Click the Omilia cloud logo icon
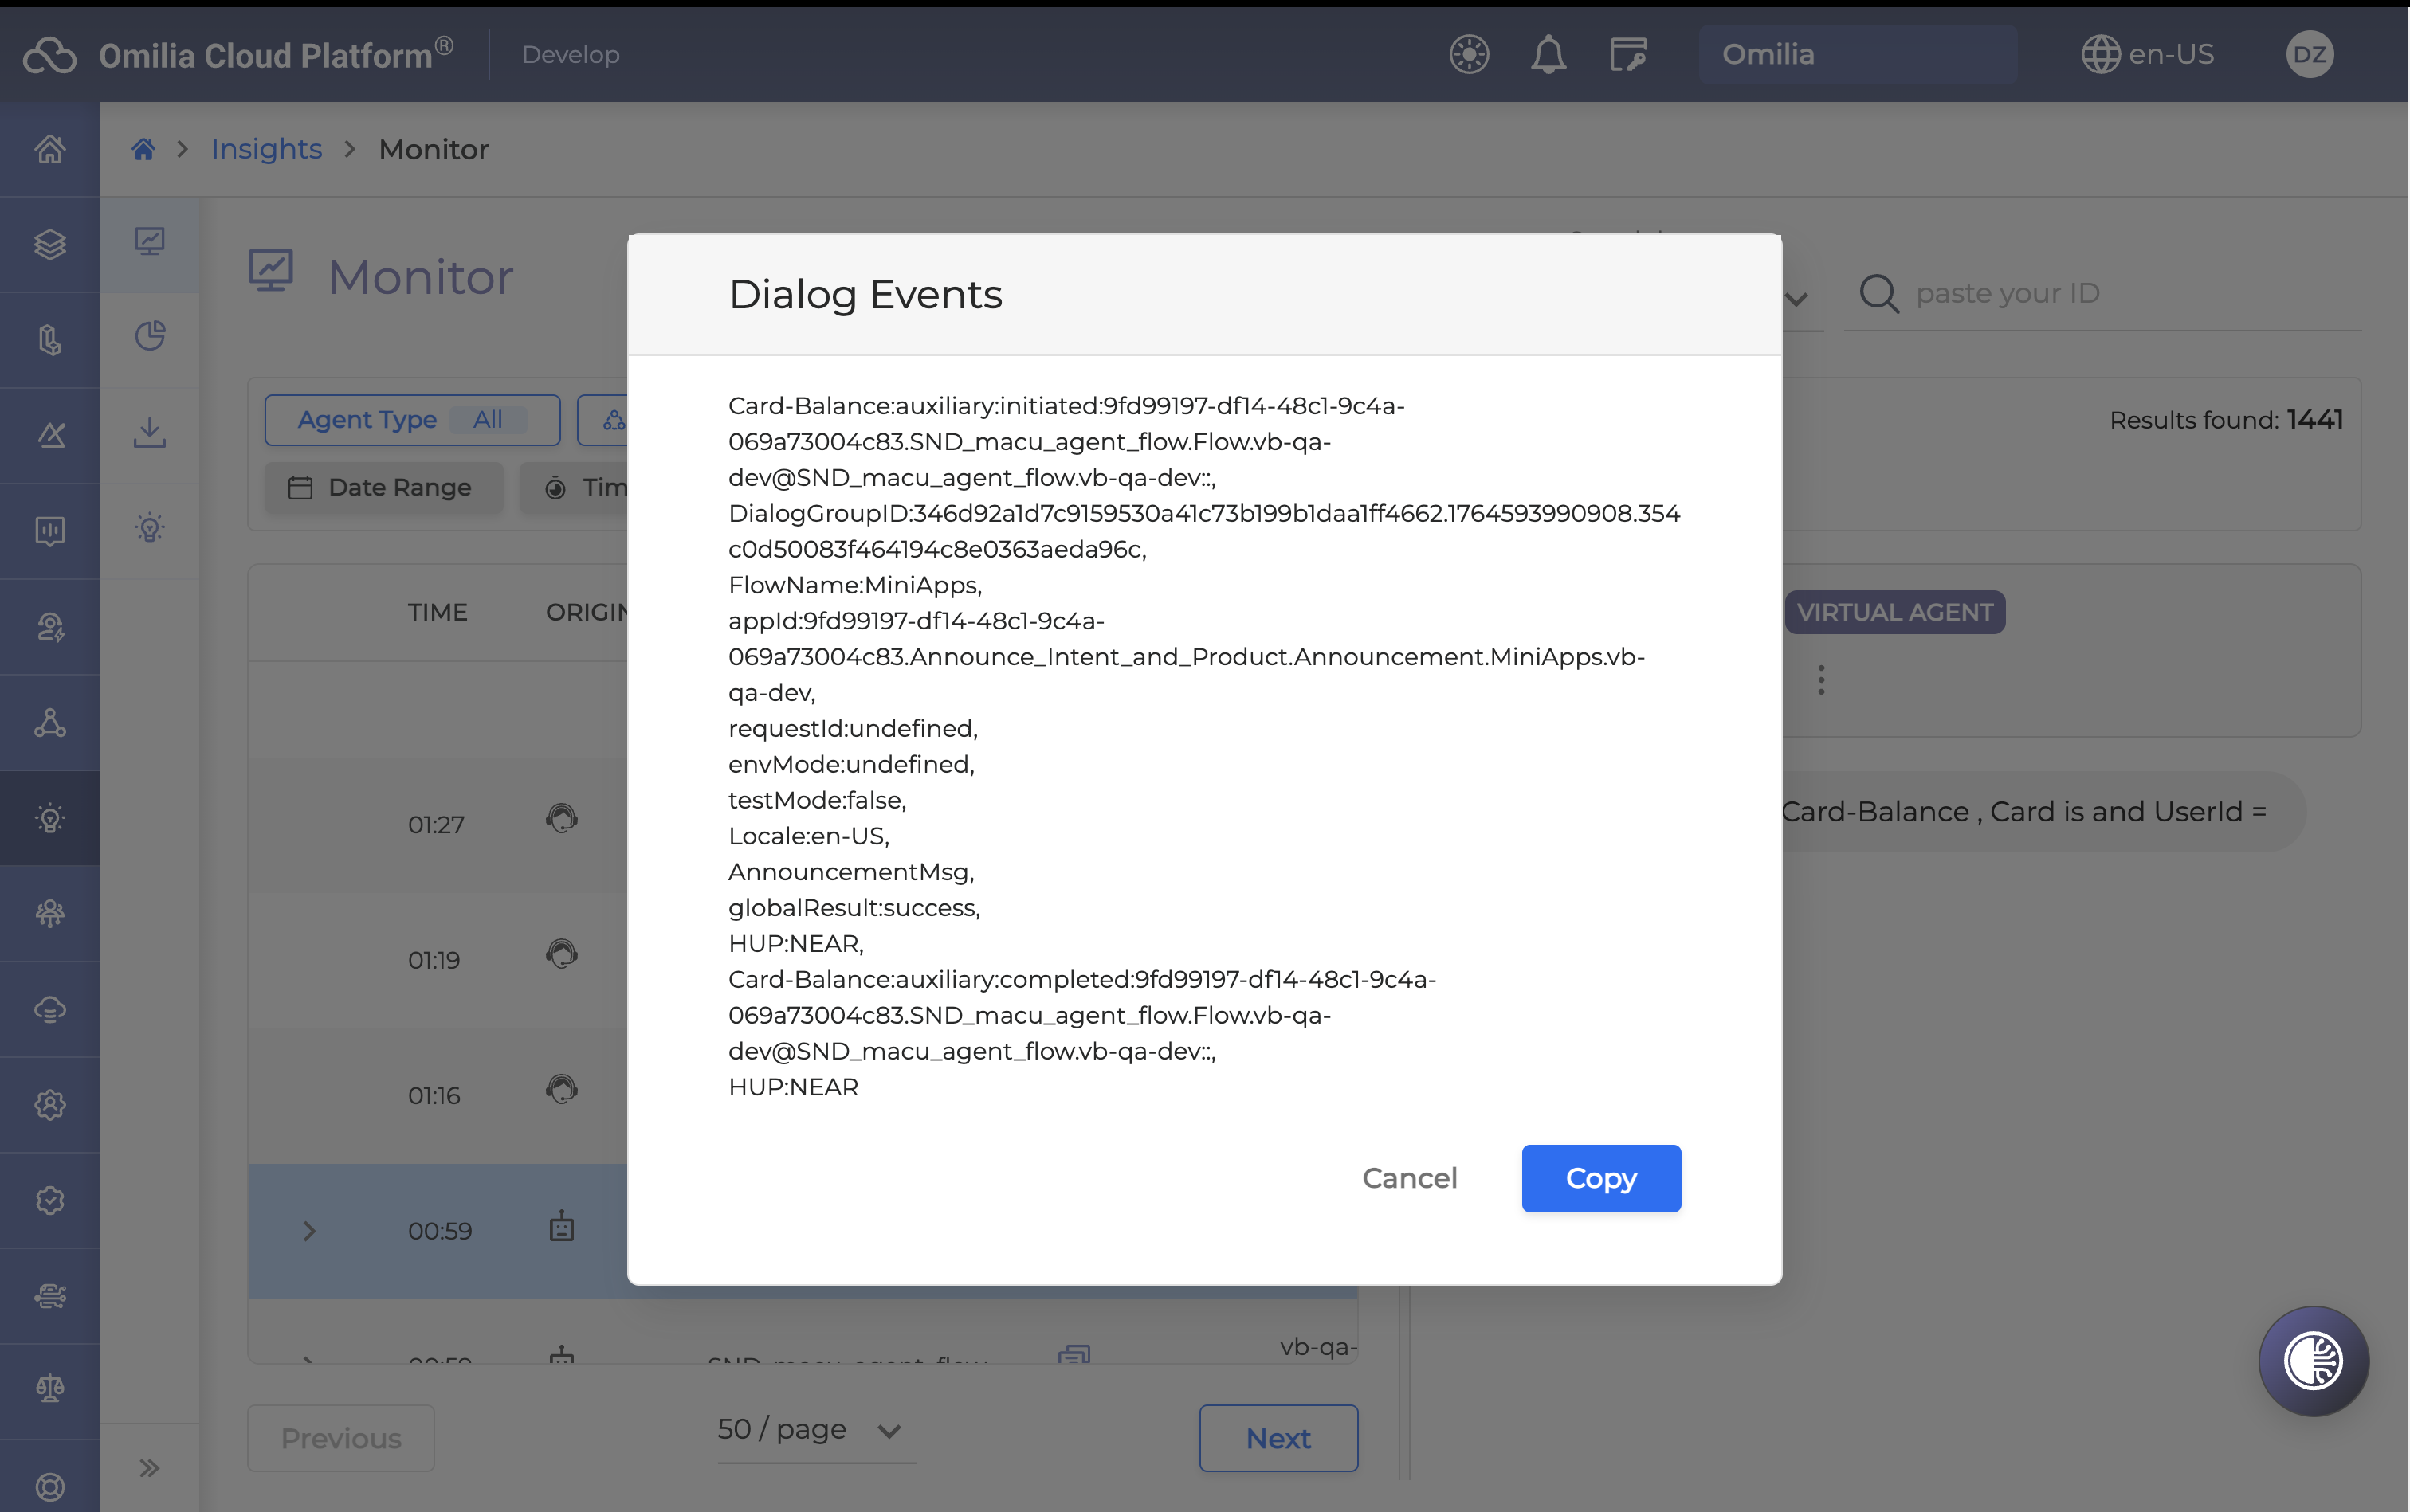The image size is (2410, 1512). [x=50, y=55]
